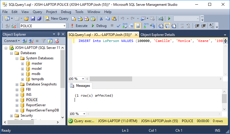The height and width of the screenshot is (134, 230).
Task: Open the Debug menu
Action: [x=66, y=12]
